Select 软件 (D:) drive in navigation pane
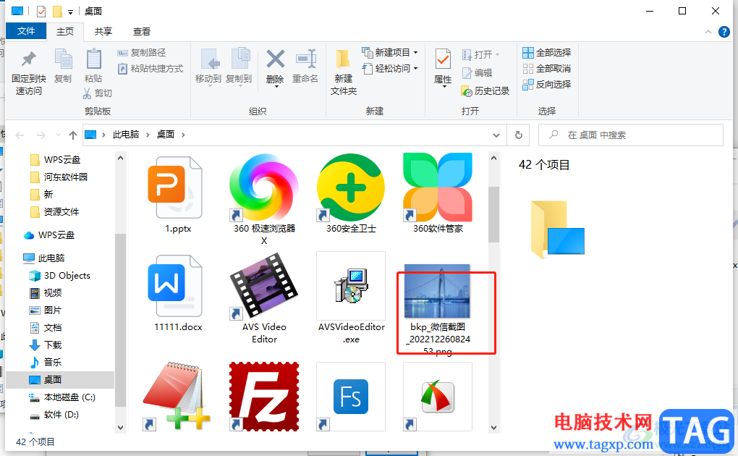738x456 pixels. pyautogui.click(x=54, y=415)
